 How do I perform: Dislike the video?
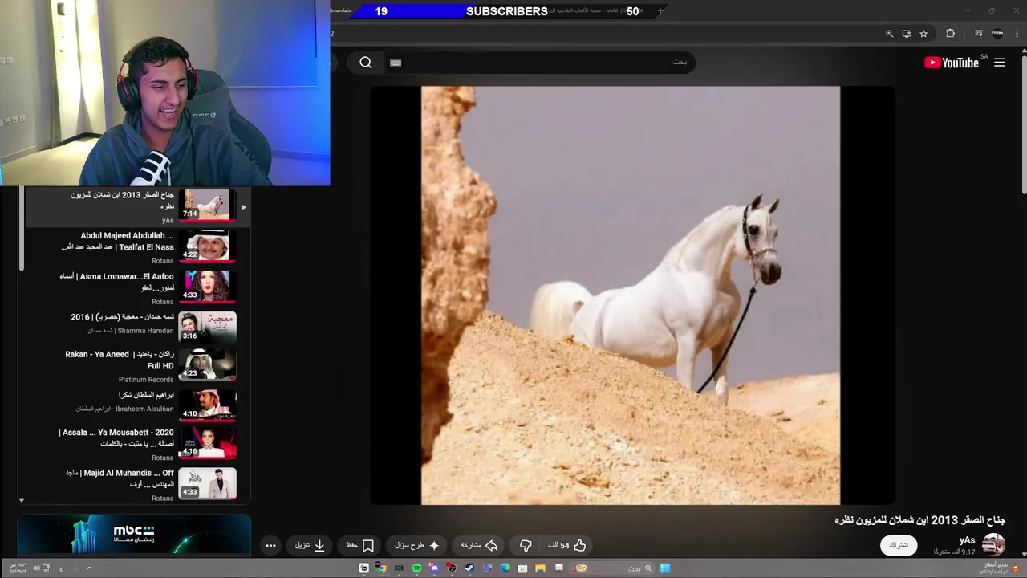[x=526, y=545]
